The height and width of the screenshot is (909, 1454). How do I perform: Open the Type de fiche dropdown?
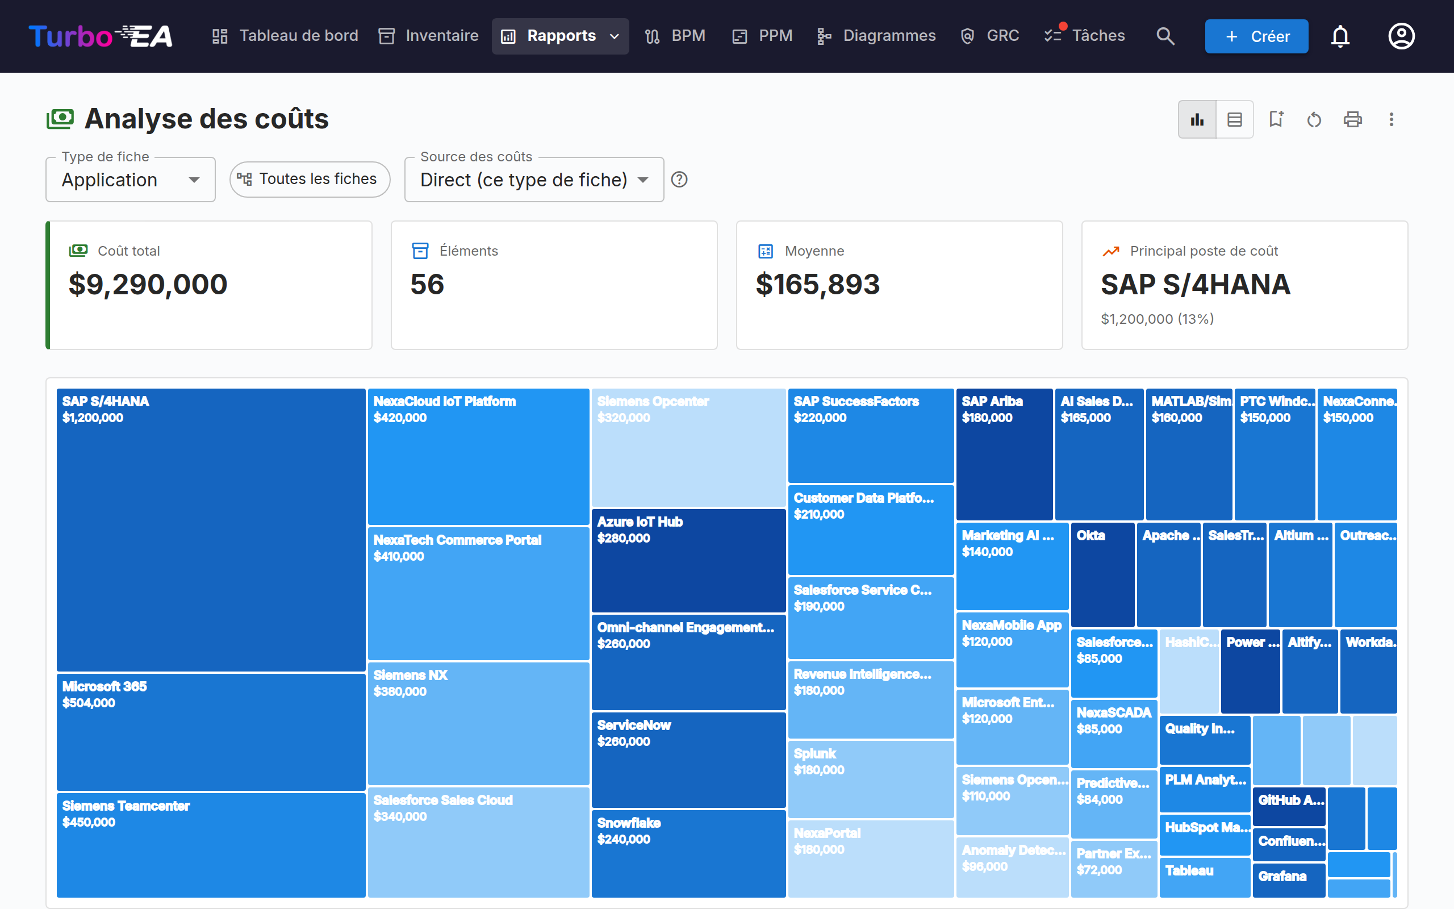(131, 180)
